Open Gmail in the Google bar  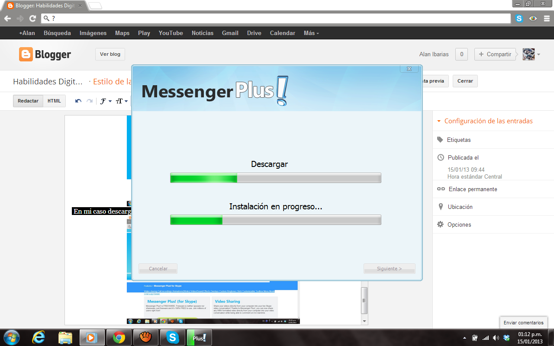(x=230, y=33)
